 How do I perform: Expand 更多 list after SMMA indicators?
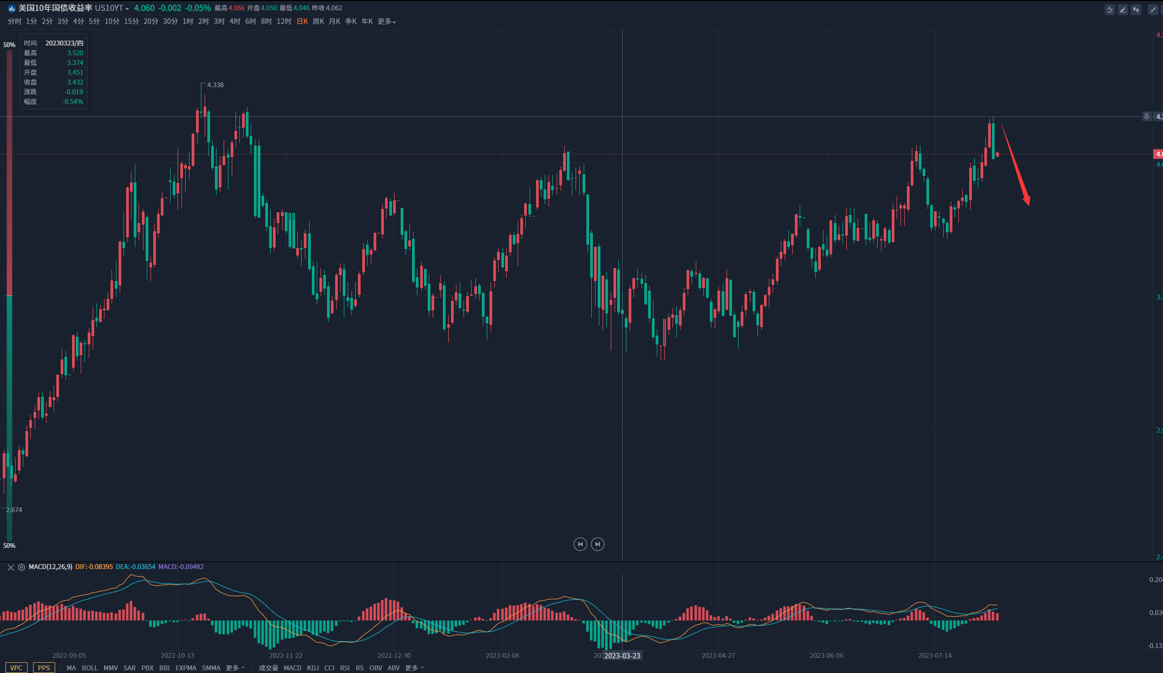pos(235,668)
